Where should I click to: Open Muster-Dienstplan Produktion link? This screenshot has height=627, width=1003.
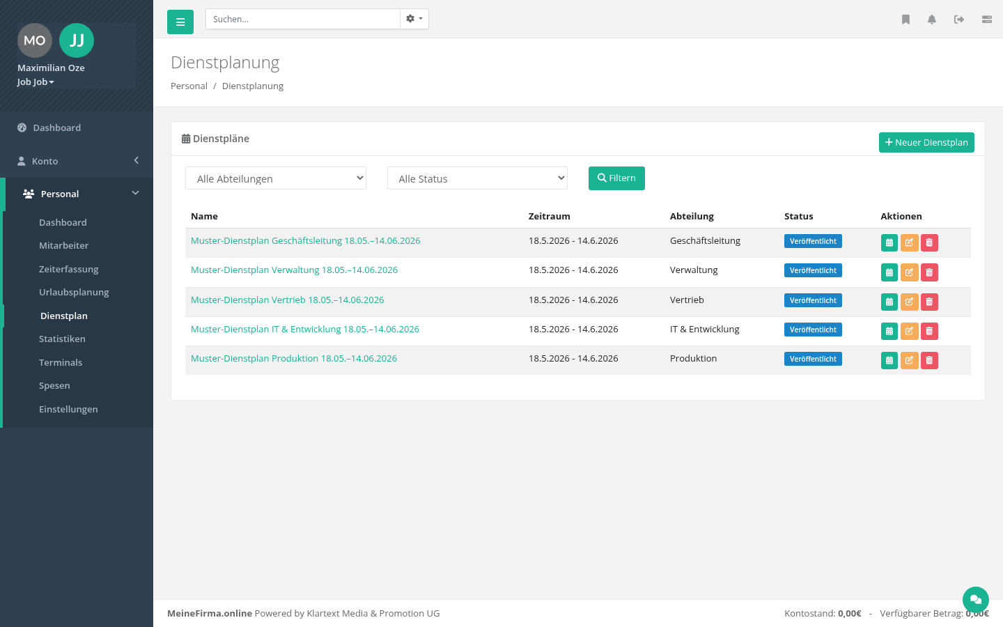point(294,358)
